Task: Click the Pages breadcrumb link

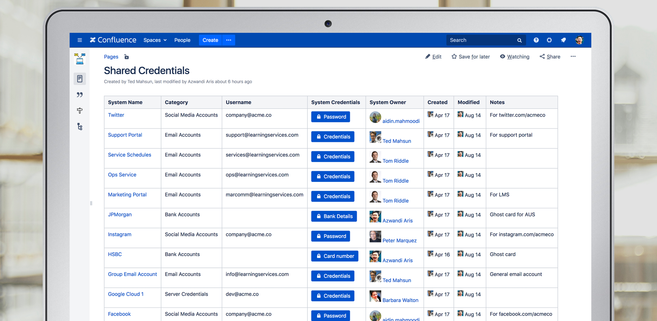Action: 111,57
